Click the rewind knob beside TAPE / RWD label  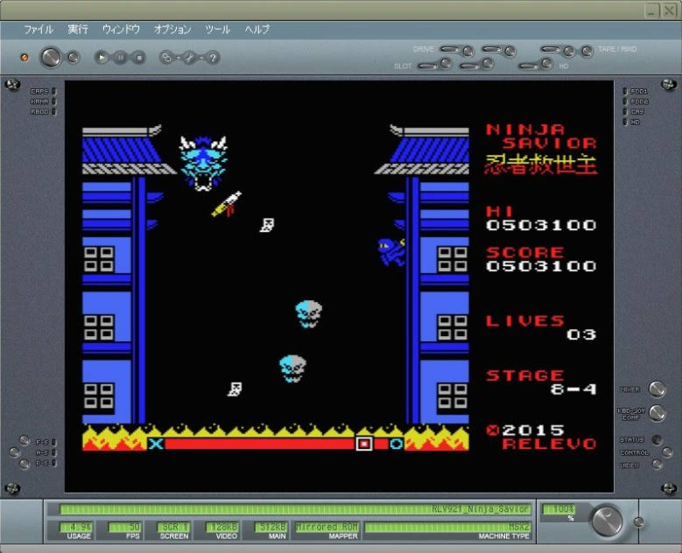point(587,52)
